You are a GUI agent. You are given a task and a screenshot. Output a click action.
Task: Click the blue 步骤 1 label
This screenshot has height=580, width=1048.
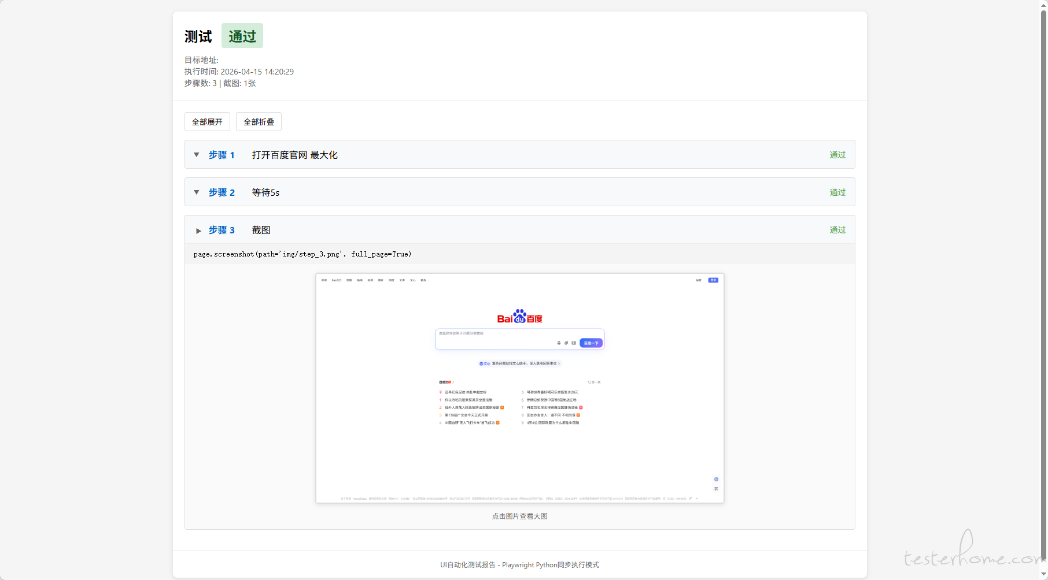pyautogui.click(x=222, y=155)
